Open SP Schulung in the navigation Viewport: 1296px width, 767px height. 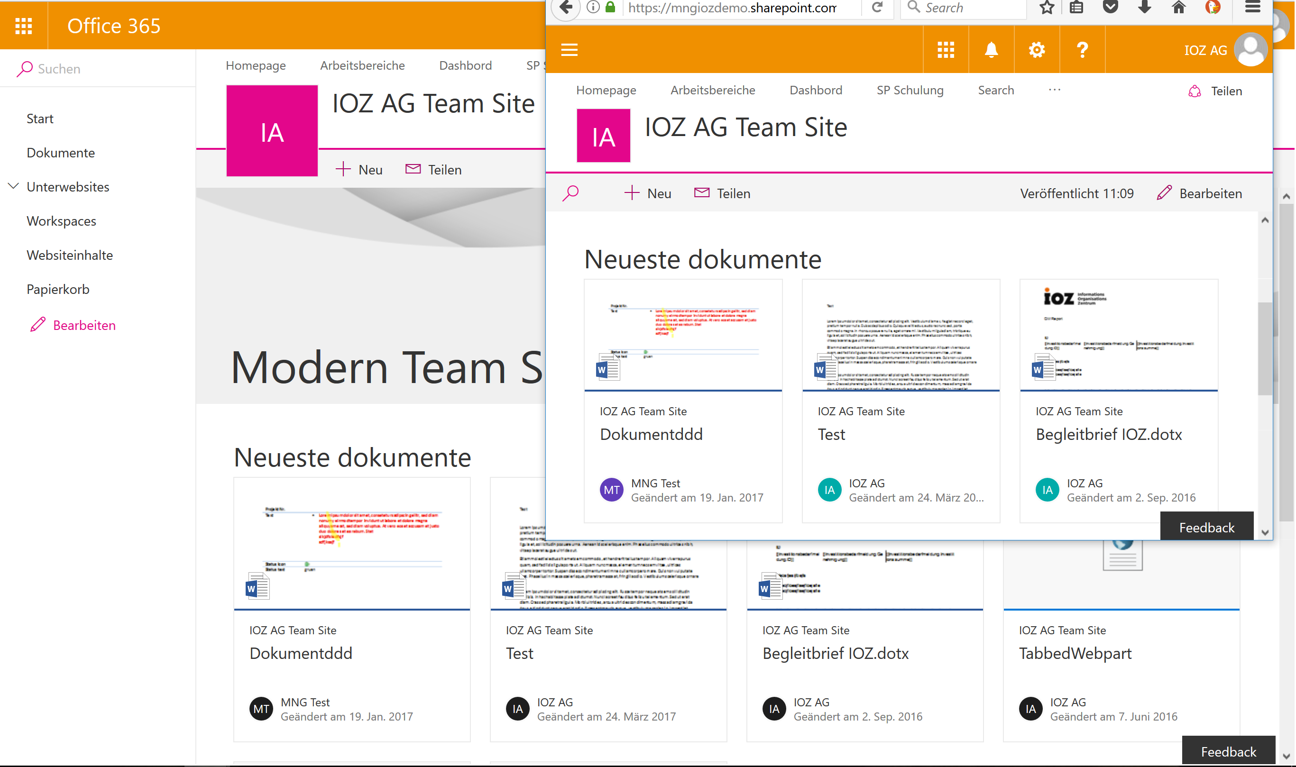point(910,90)
